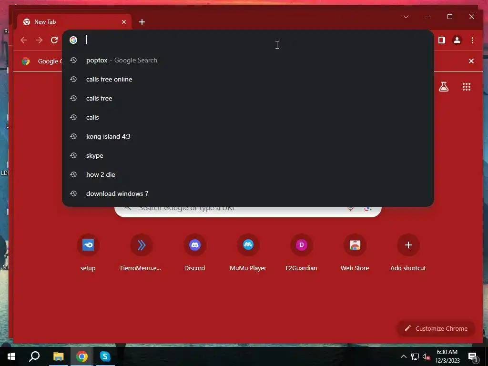The width and height of the screenshot is (488, 366).
Task: Choose the 'kong island 4;3' suggestion
Action: click(x=248, y=136)
